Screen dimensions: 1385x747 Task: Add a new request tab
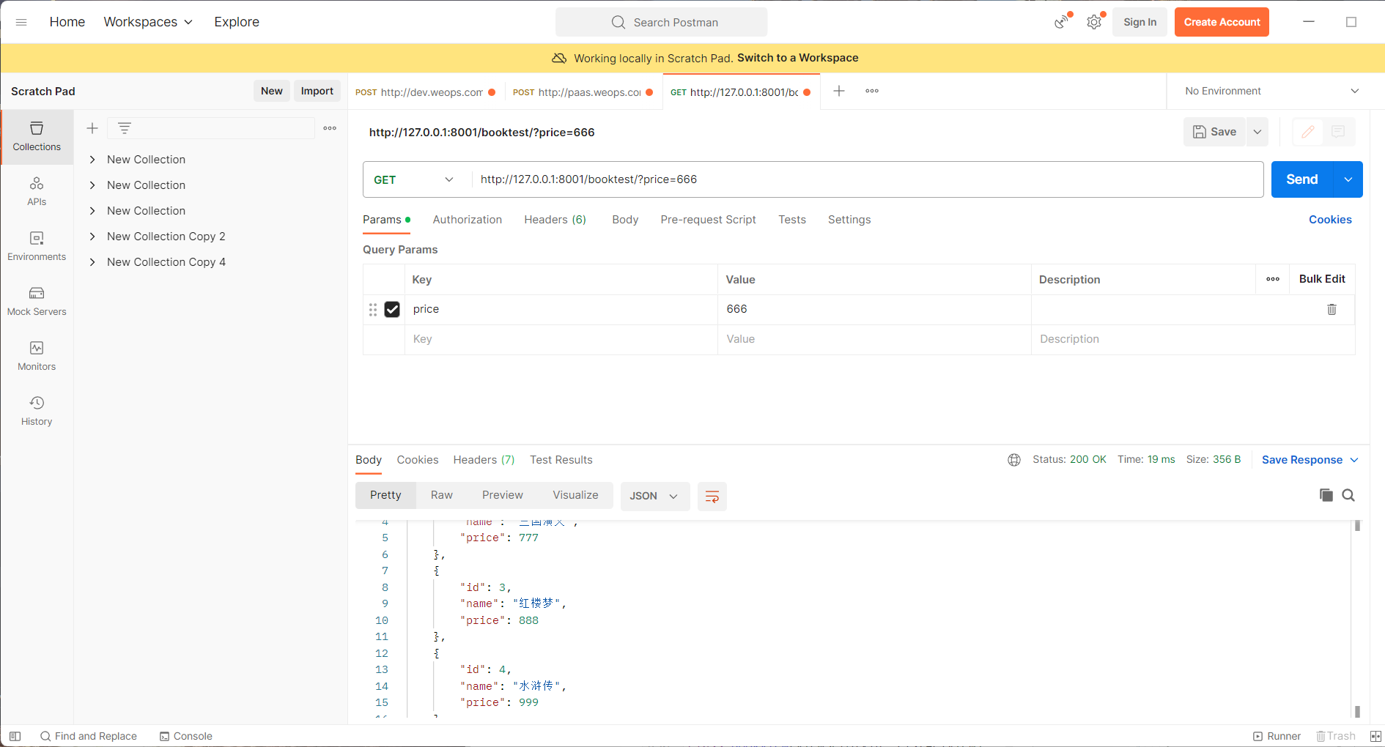[839, 91]
